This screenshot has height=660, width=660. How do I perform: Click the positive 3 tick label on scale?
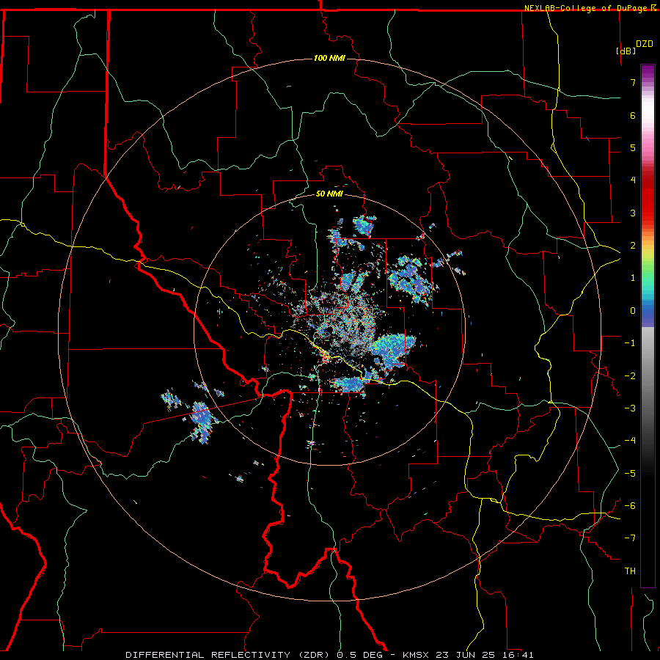(633, 213)
